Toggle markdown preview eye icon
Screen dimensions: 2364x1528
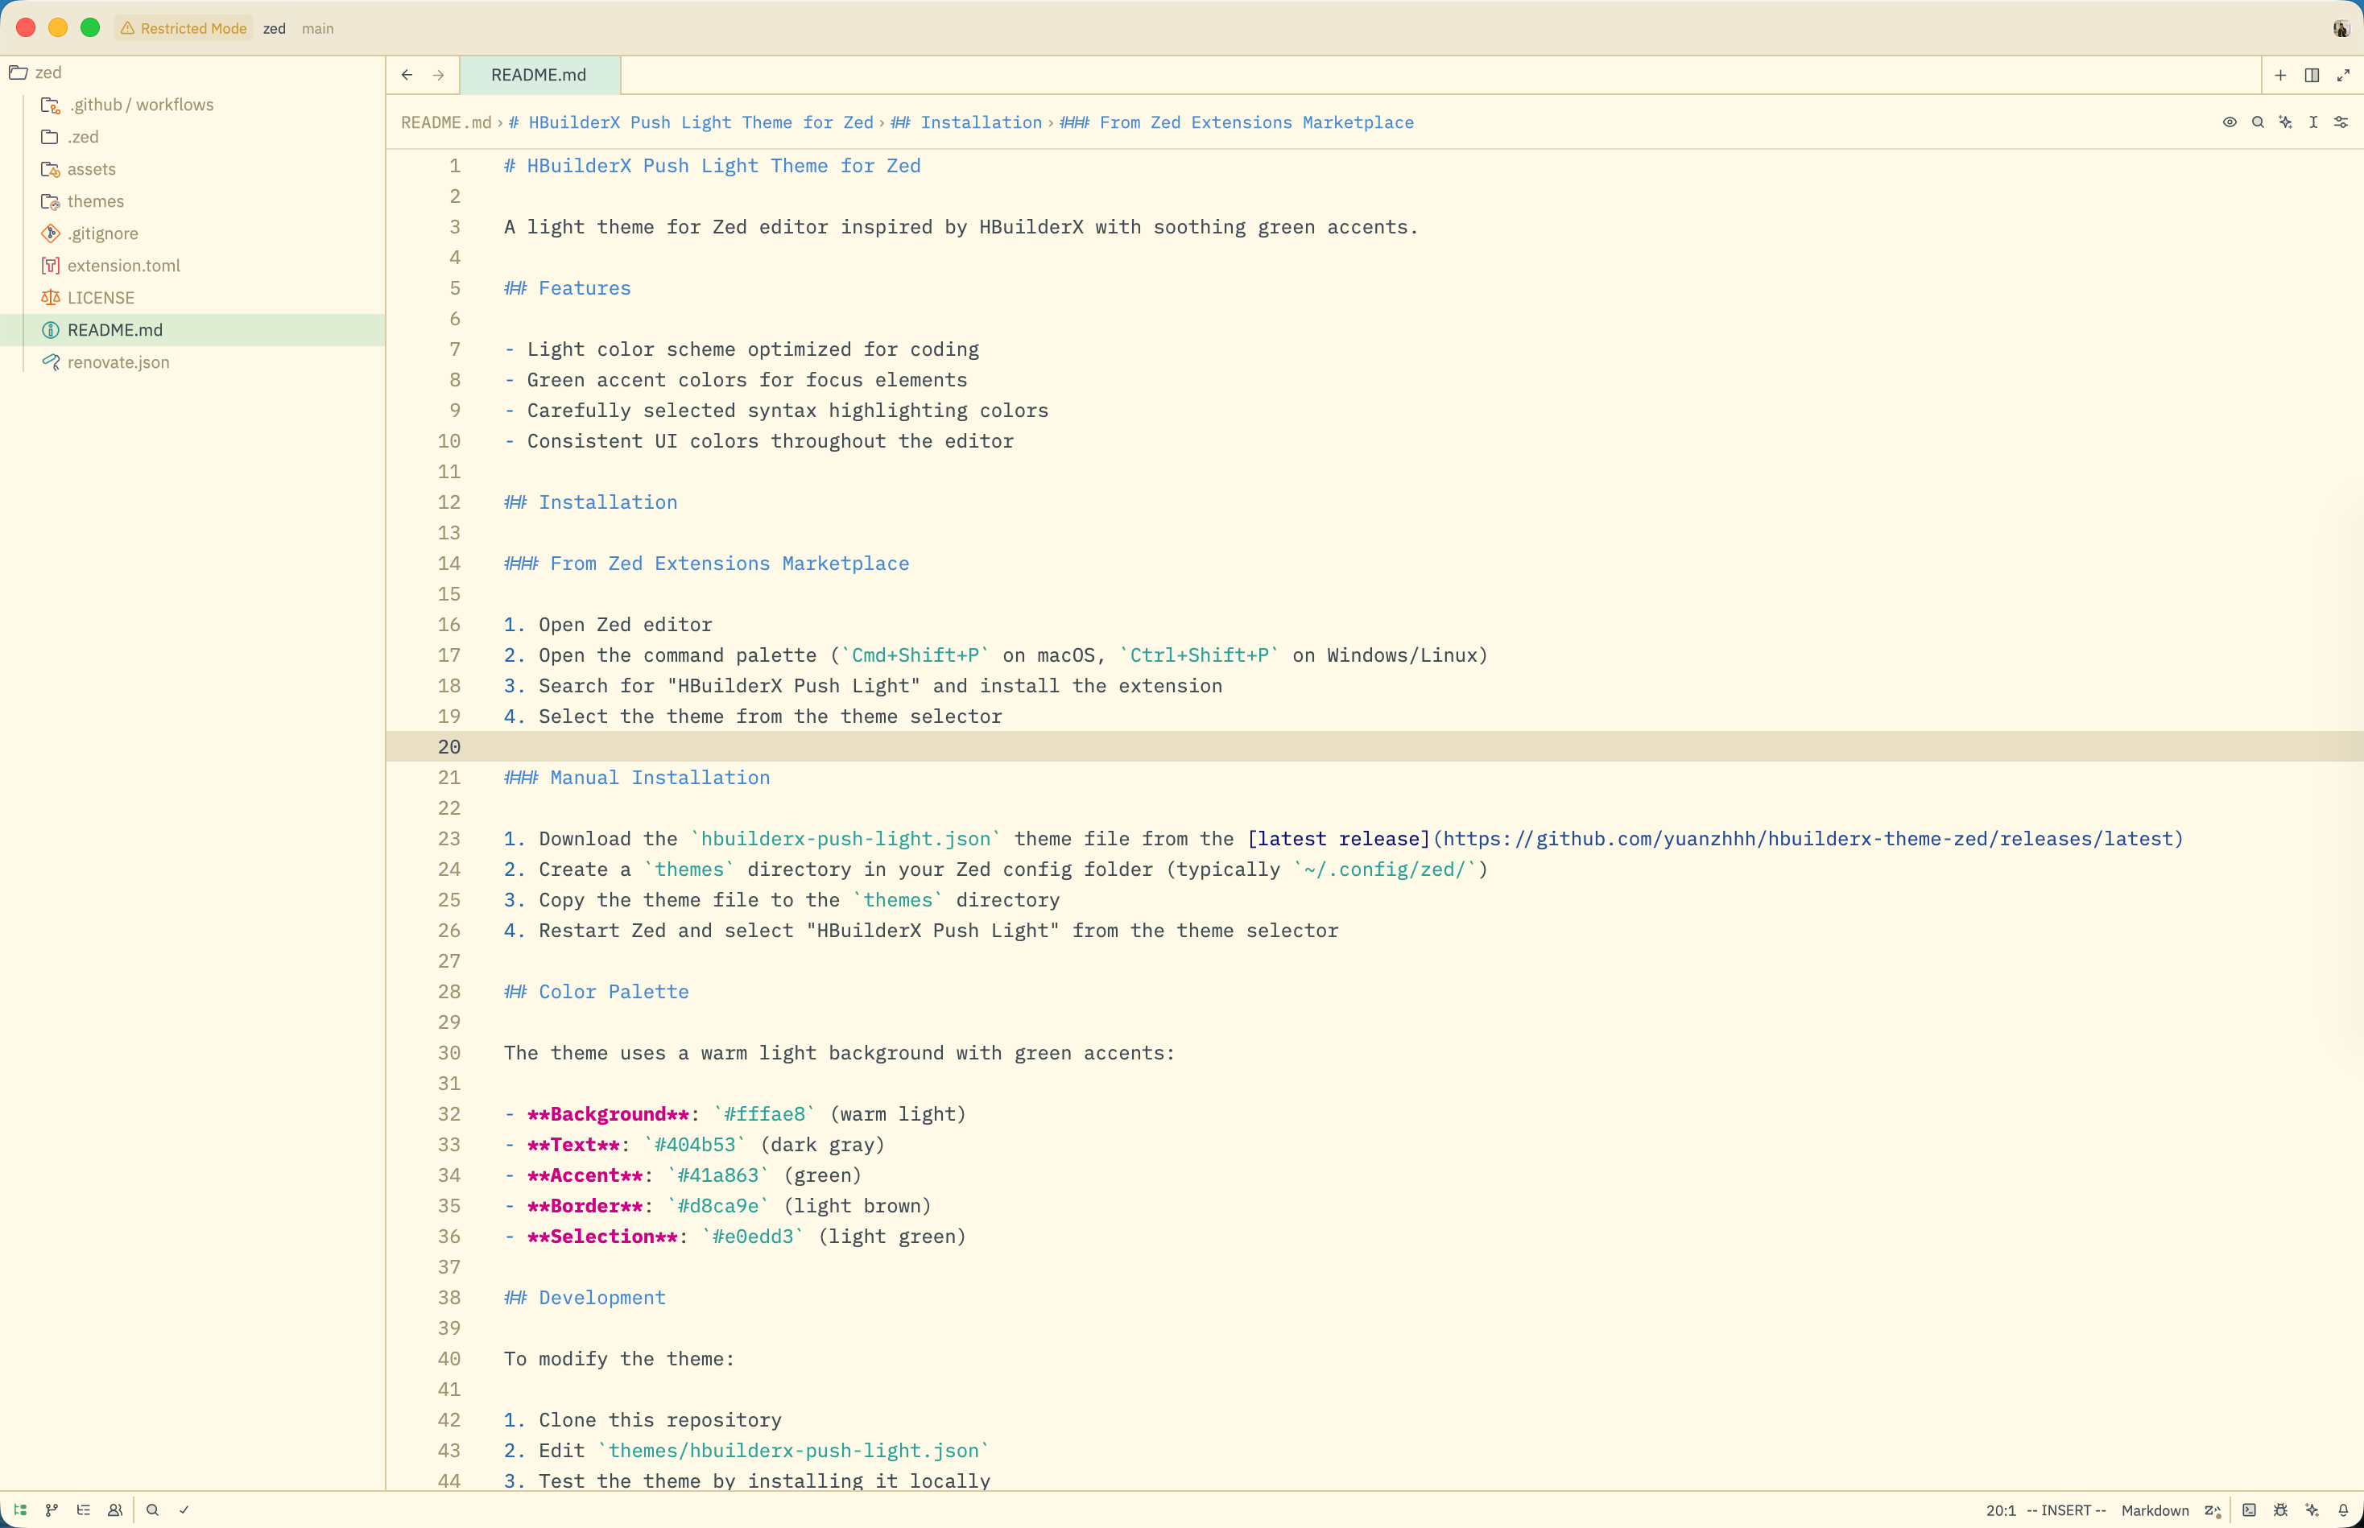point(2230,122)
